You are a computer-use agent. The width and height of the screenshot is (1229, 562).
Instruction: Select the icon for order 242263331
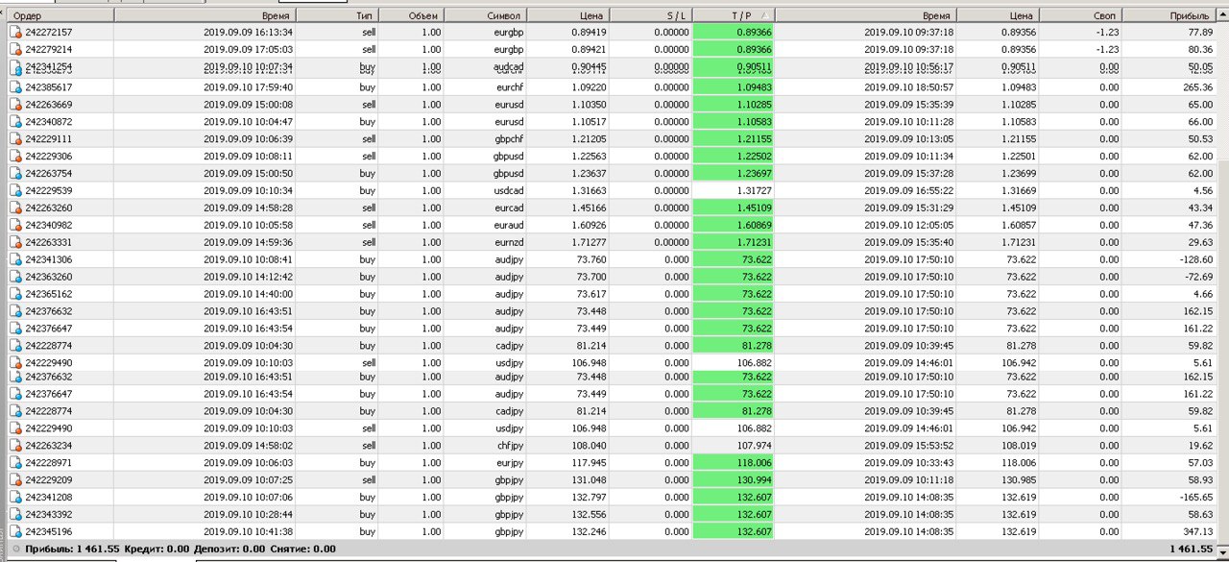(15, 243)
